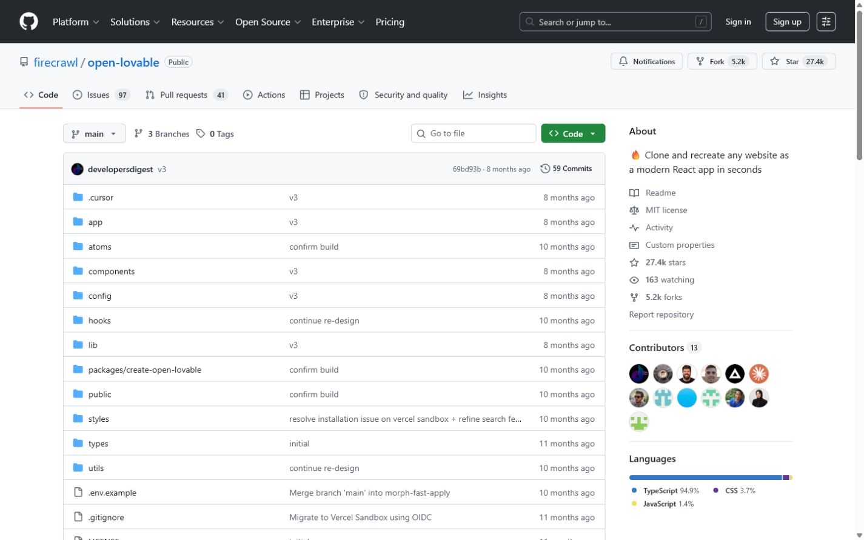864x540 pixels.
Task: Fork the open-lovable repository
Action: [x=722, y=61]
